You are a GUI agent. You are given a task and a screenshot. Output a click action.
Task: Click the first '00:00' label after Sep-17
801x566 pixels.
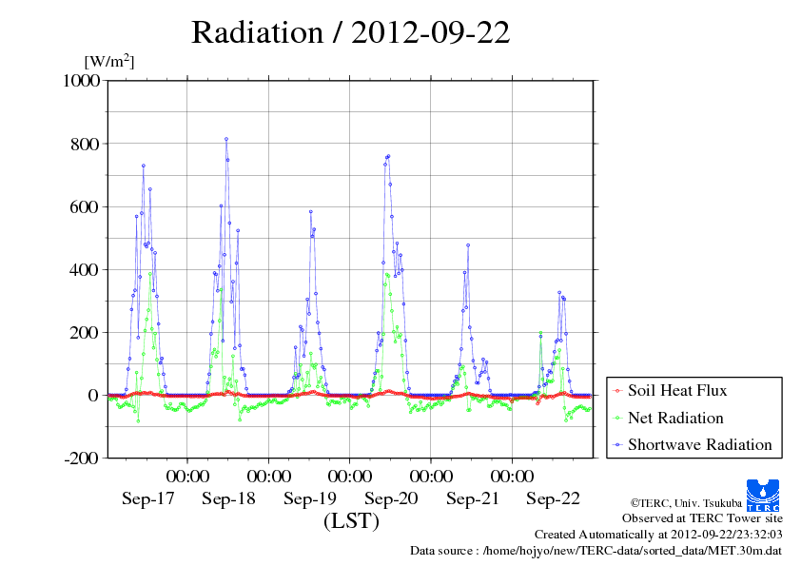(187, 477)
